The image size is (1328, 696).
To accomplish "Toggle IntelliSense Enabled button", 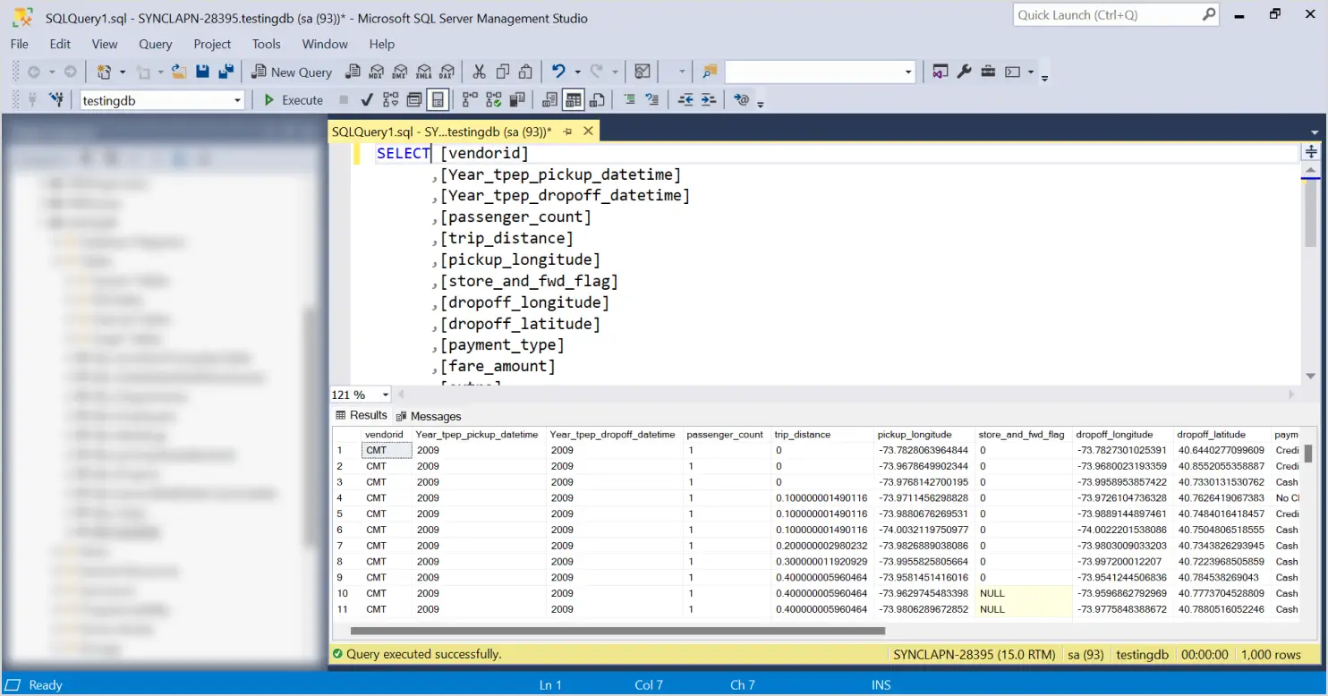I will [x=438, y=100].
